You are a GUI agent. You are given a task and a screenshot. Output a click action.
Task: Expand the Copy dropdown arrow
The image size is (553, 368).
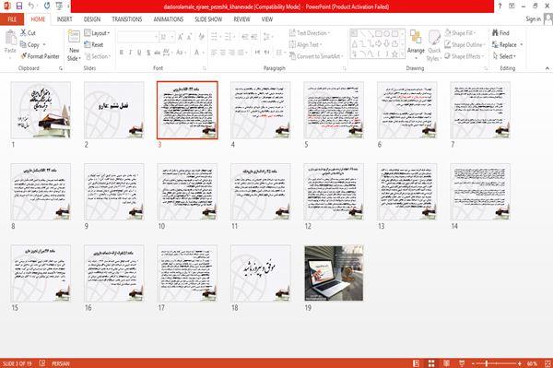coord(44,45)
